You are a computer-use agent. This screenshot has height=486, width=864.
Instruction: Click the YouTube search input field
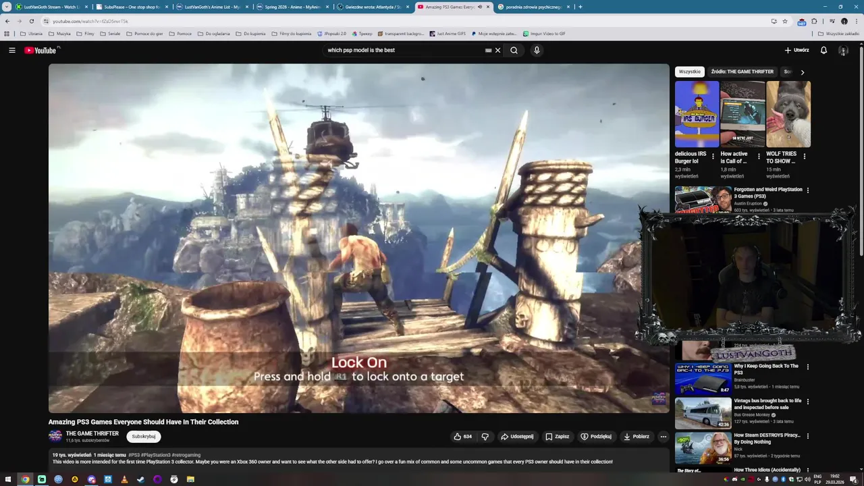pyautogui.click(x=405, y=50)
